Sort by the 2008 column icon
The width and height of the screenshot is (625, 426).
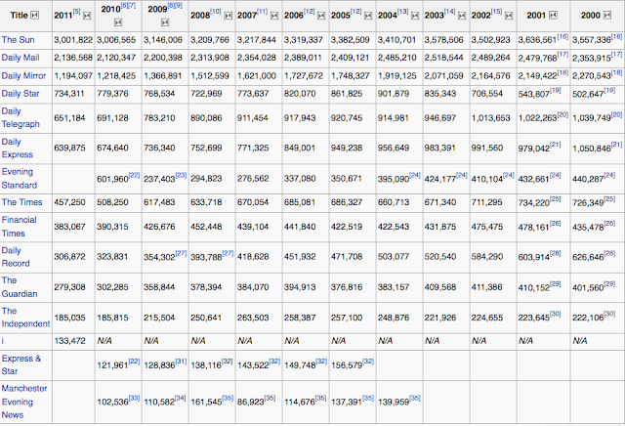[228, 16]
